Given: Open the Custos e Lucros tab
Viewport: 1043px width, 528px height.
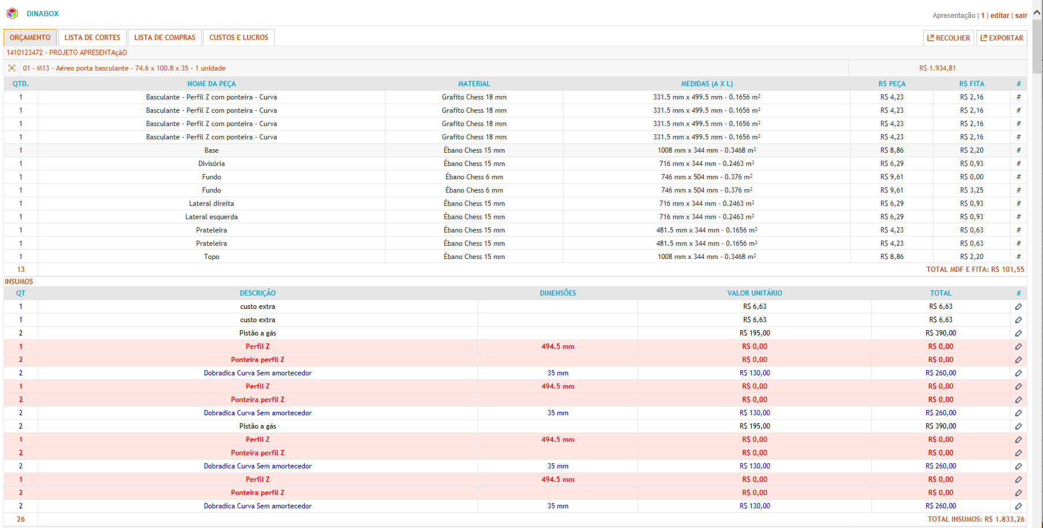Looking at the screenshot, I should [239, 38].
